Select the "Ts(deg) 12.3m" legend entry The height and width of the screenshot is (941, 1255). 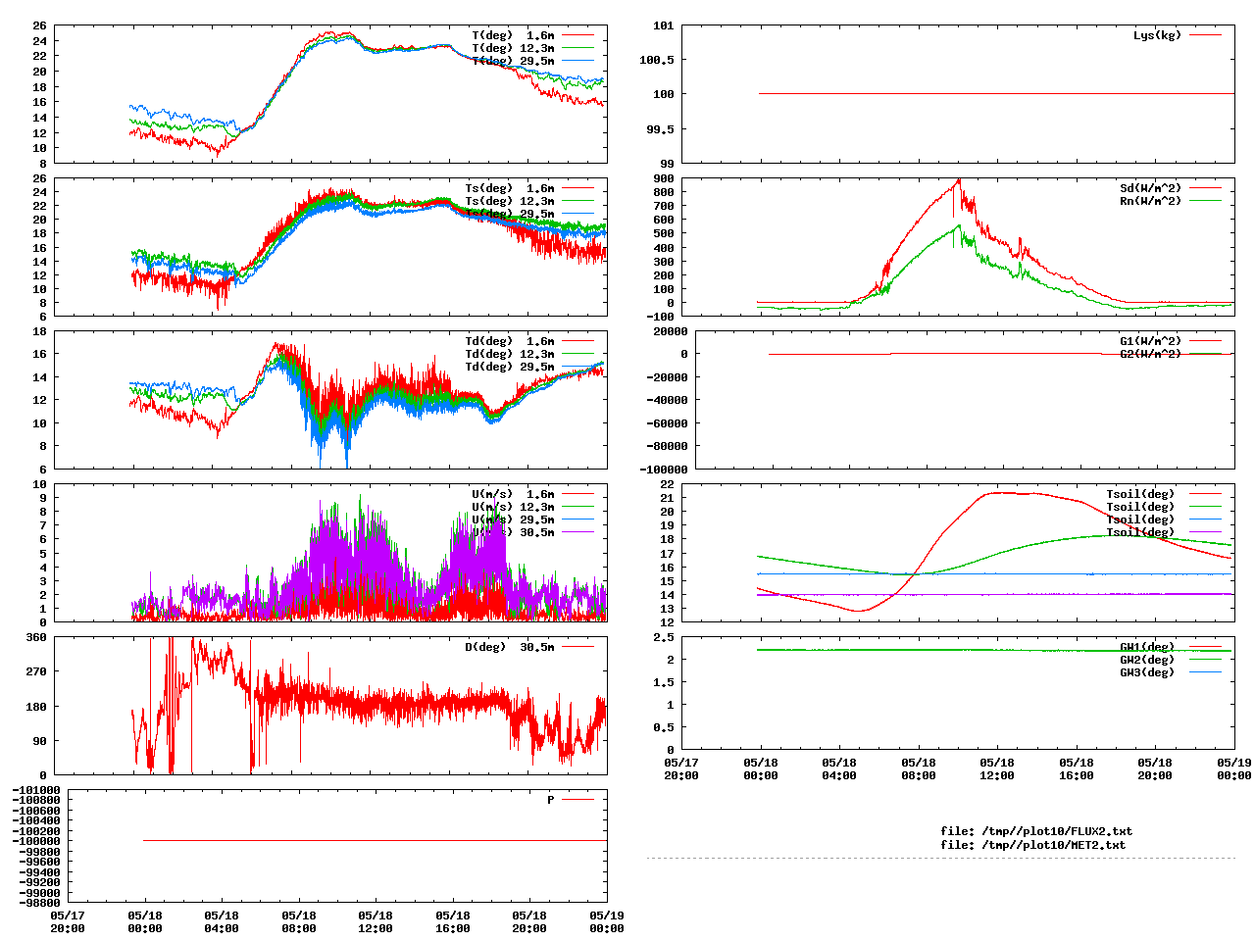click(510, 201)
